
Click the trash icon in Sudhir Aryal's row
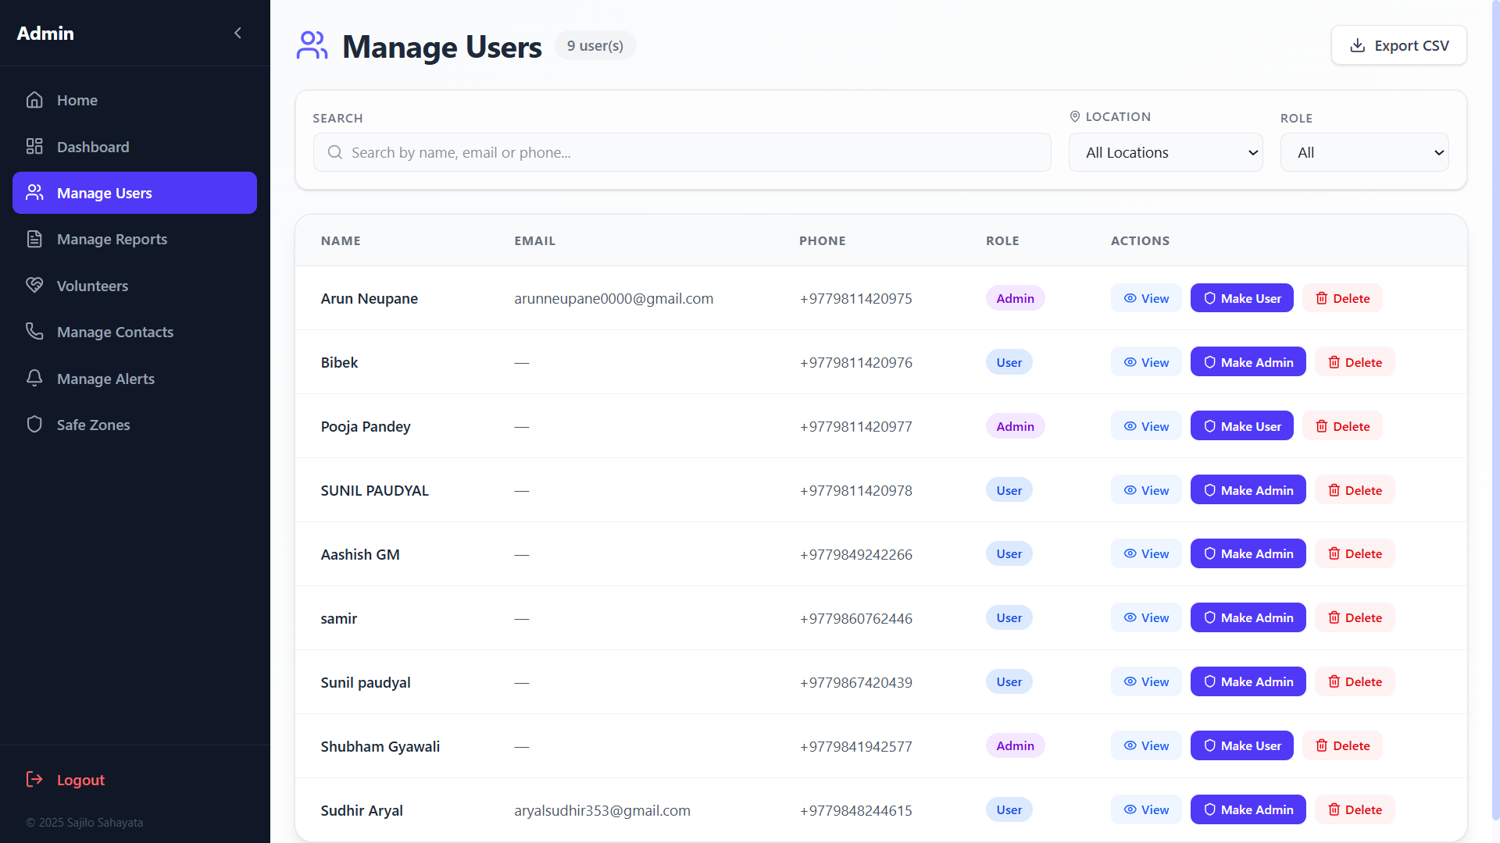tap(1334, 809)
